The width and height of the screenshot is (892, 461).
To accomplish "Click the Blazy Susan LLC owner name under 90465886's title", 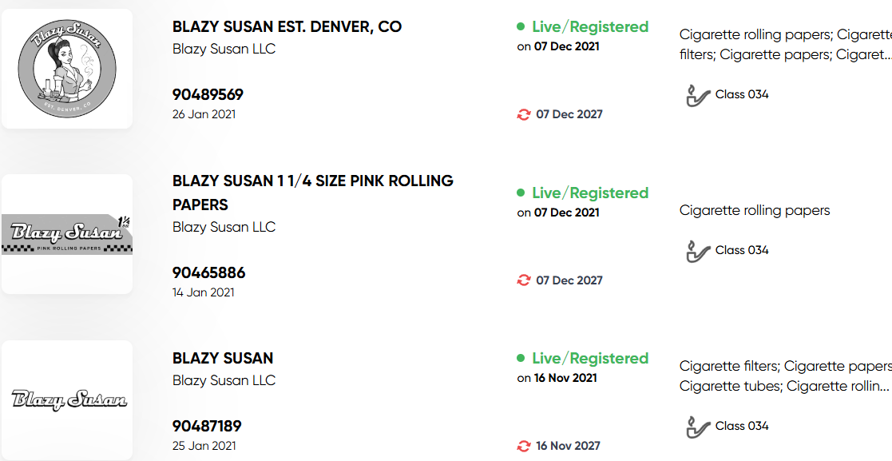I will pos(224,227).
